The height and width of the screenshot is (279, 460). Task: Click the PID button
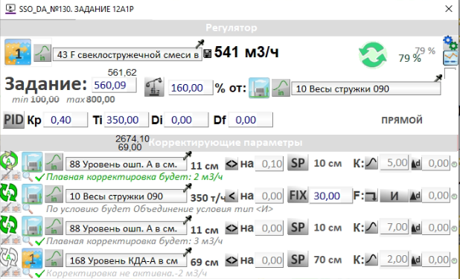pos(13,120)
